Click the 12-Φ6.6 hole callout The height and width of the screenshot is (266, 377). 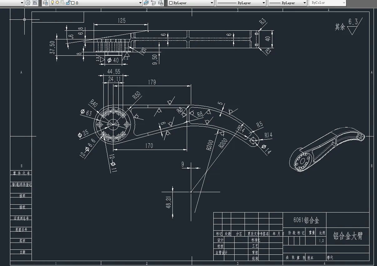point(88,148)
